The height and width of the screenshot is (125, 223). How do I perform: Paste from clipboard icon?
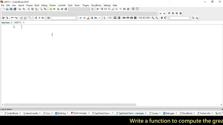click(x=36, y=9)
